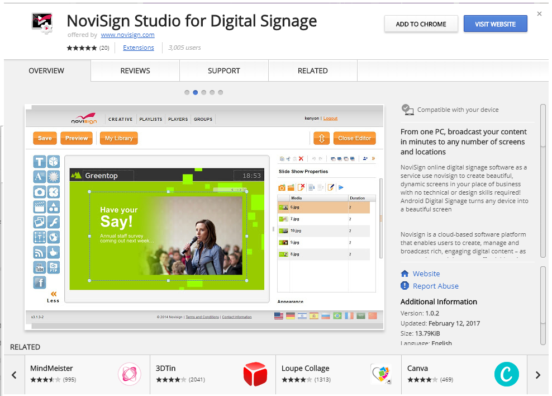This screenshot has width=552, height=396.
Task: Click the edit media pencil icon
Action: tap(331, 187)
